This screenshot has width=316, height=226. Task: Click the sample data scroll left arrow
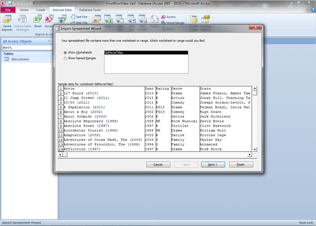click(x=60, y=155)
